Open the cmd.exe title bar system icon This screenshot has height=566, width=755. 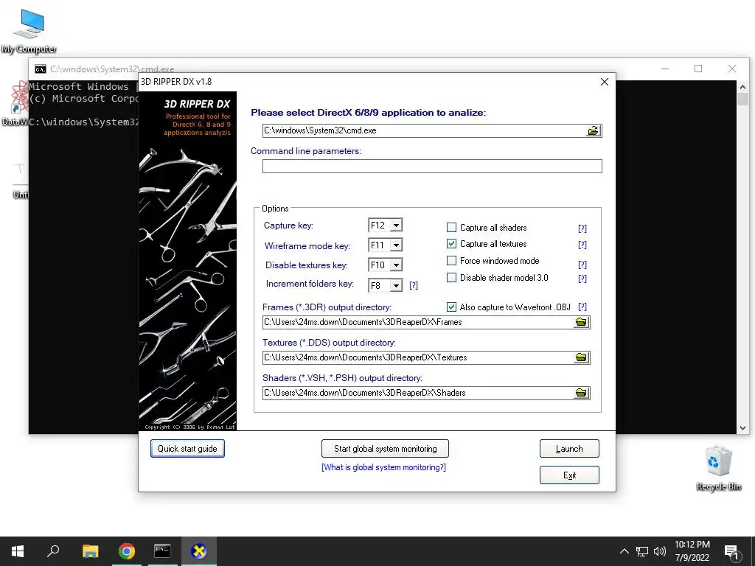[41, 69]
